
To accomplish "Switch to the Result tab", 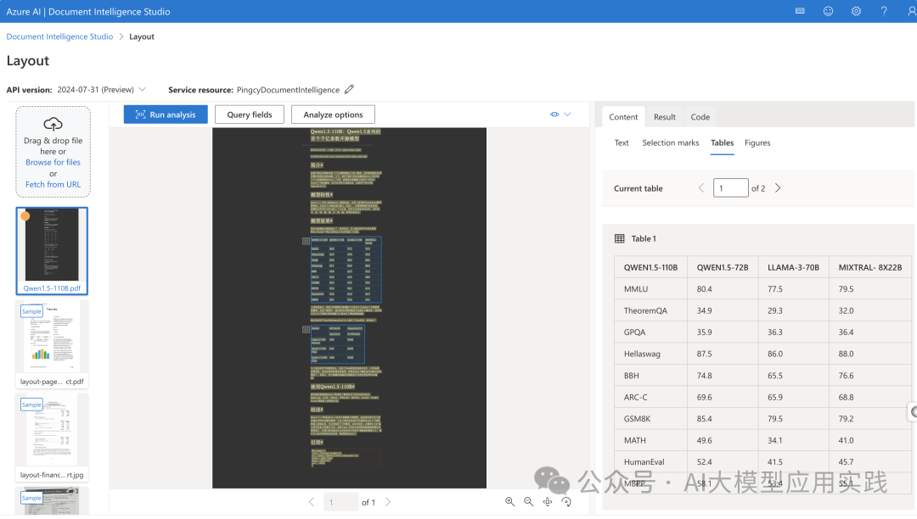I will pos(664,117).
